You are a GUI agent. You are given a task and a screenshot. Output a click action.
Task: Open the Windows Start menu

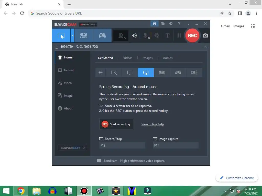tap(6, 191)
